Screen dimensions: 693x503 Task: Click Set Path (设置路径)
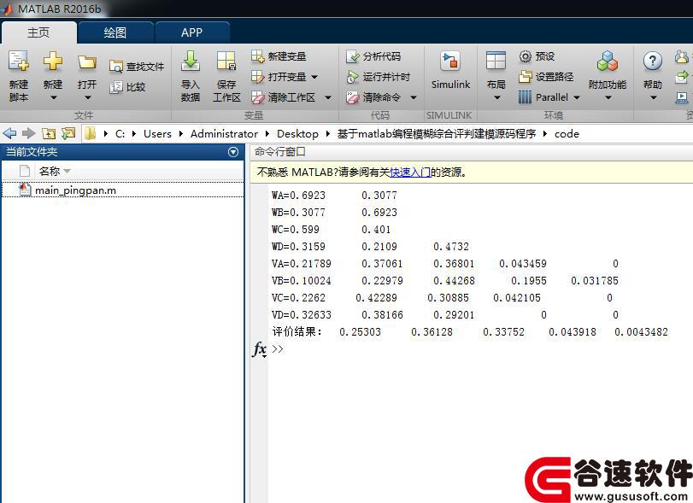(x=546, y=77)
